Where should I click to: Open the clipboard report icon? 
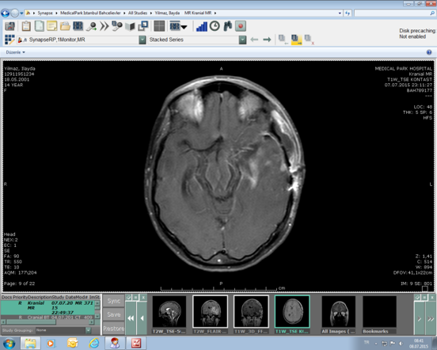[26, 26]
